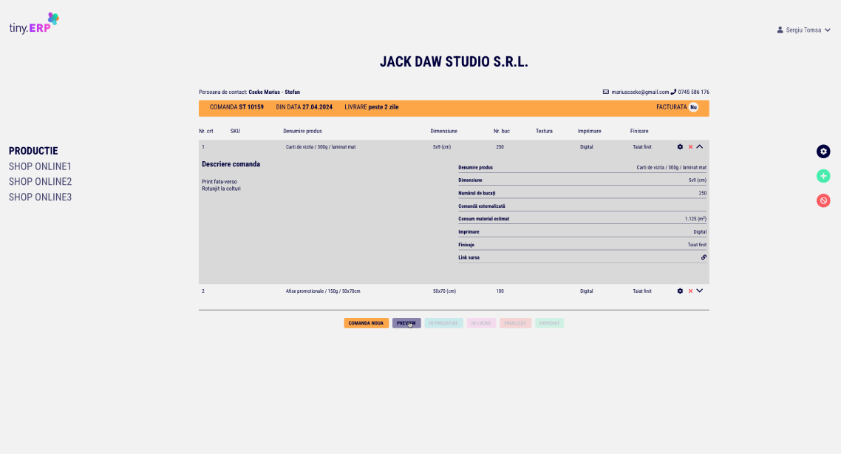Collapse the Carti de vizita row details

[x=699, y=146]
